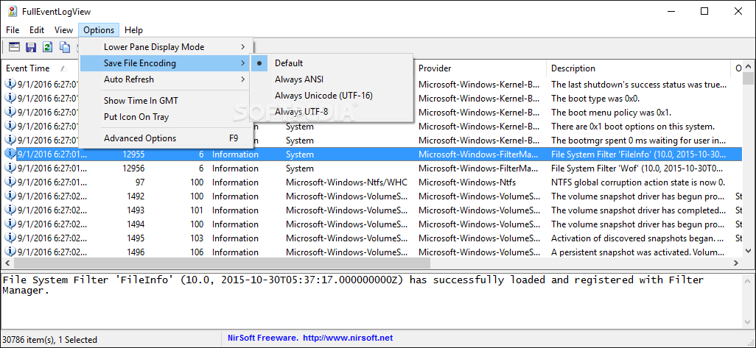
Task: Highlight the Save File Encoding menu entry
Action: click(165, 63)
